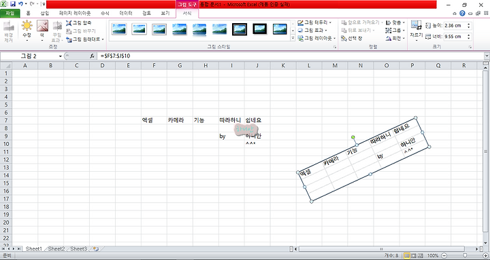This screenshot has height=260, width=490.
Task: Switch to Sheet3 tab
Action: coord(78,248)
